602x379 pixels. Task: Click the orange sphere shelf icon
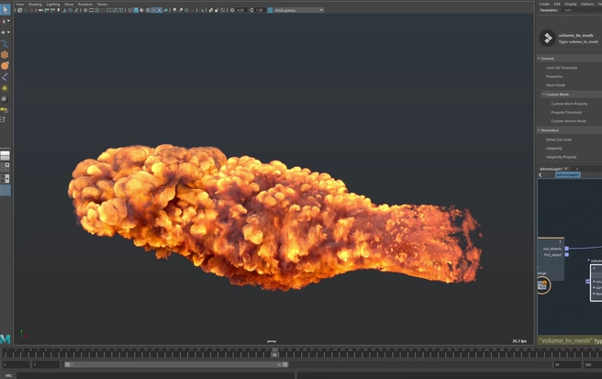click(x=5, y=66)
